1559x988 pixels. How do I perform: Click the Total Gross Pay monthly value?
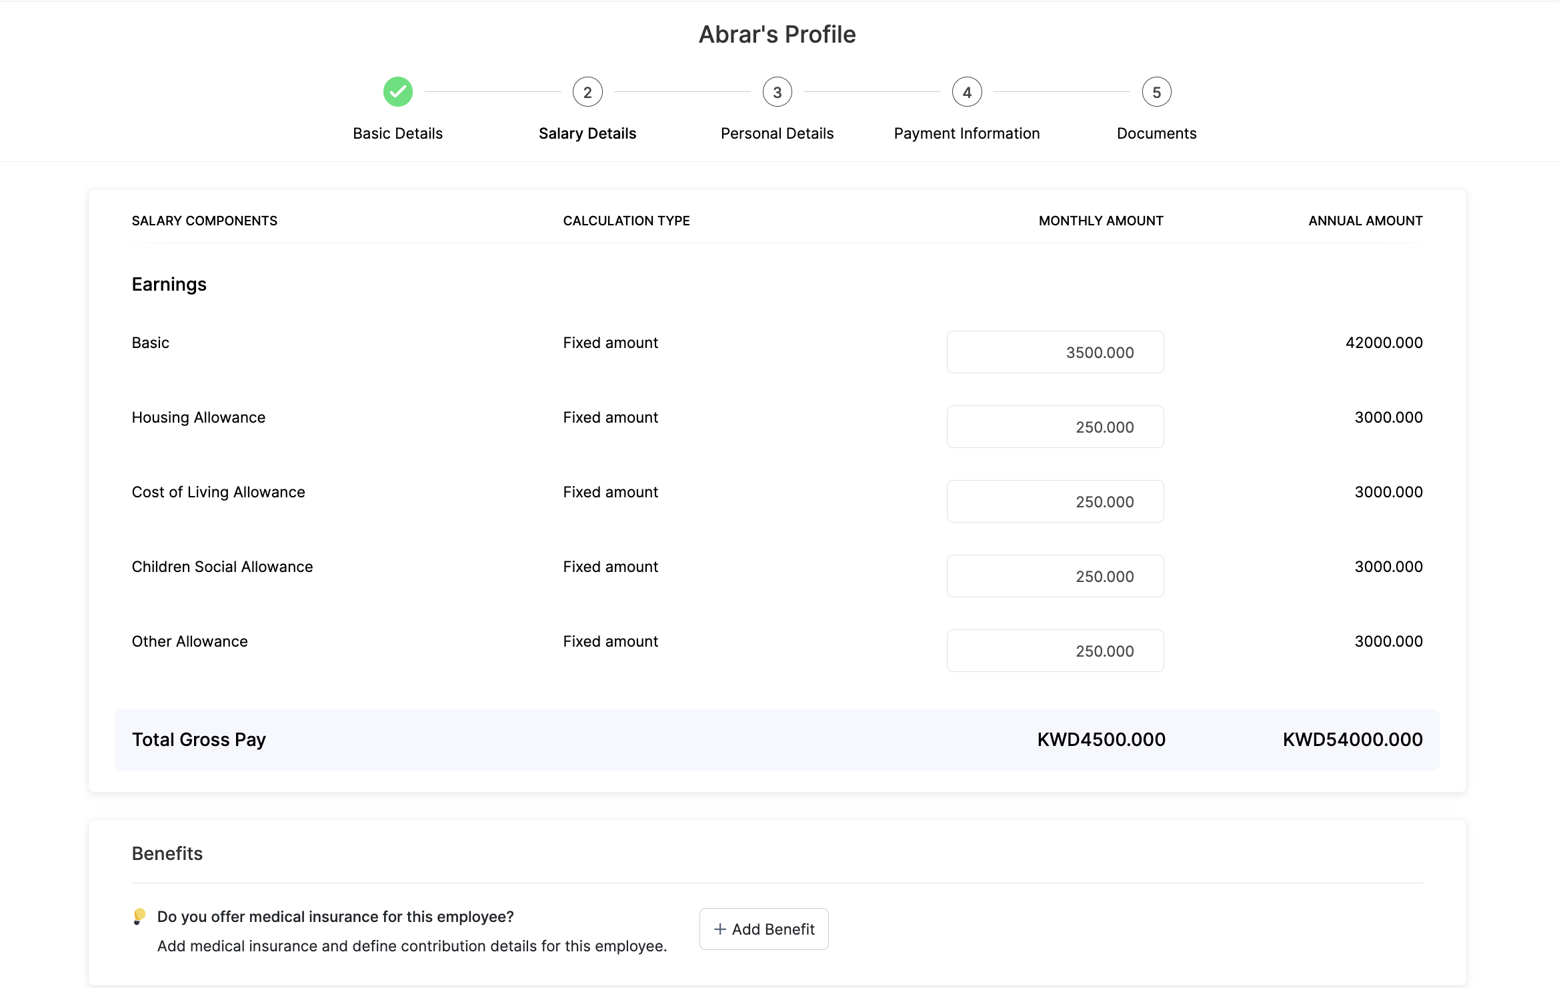pyautogui.click(x=1101, y=739)
